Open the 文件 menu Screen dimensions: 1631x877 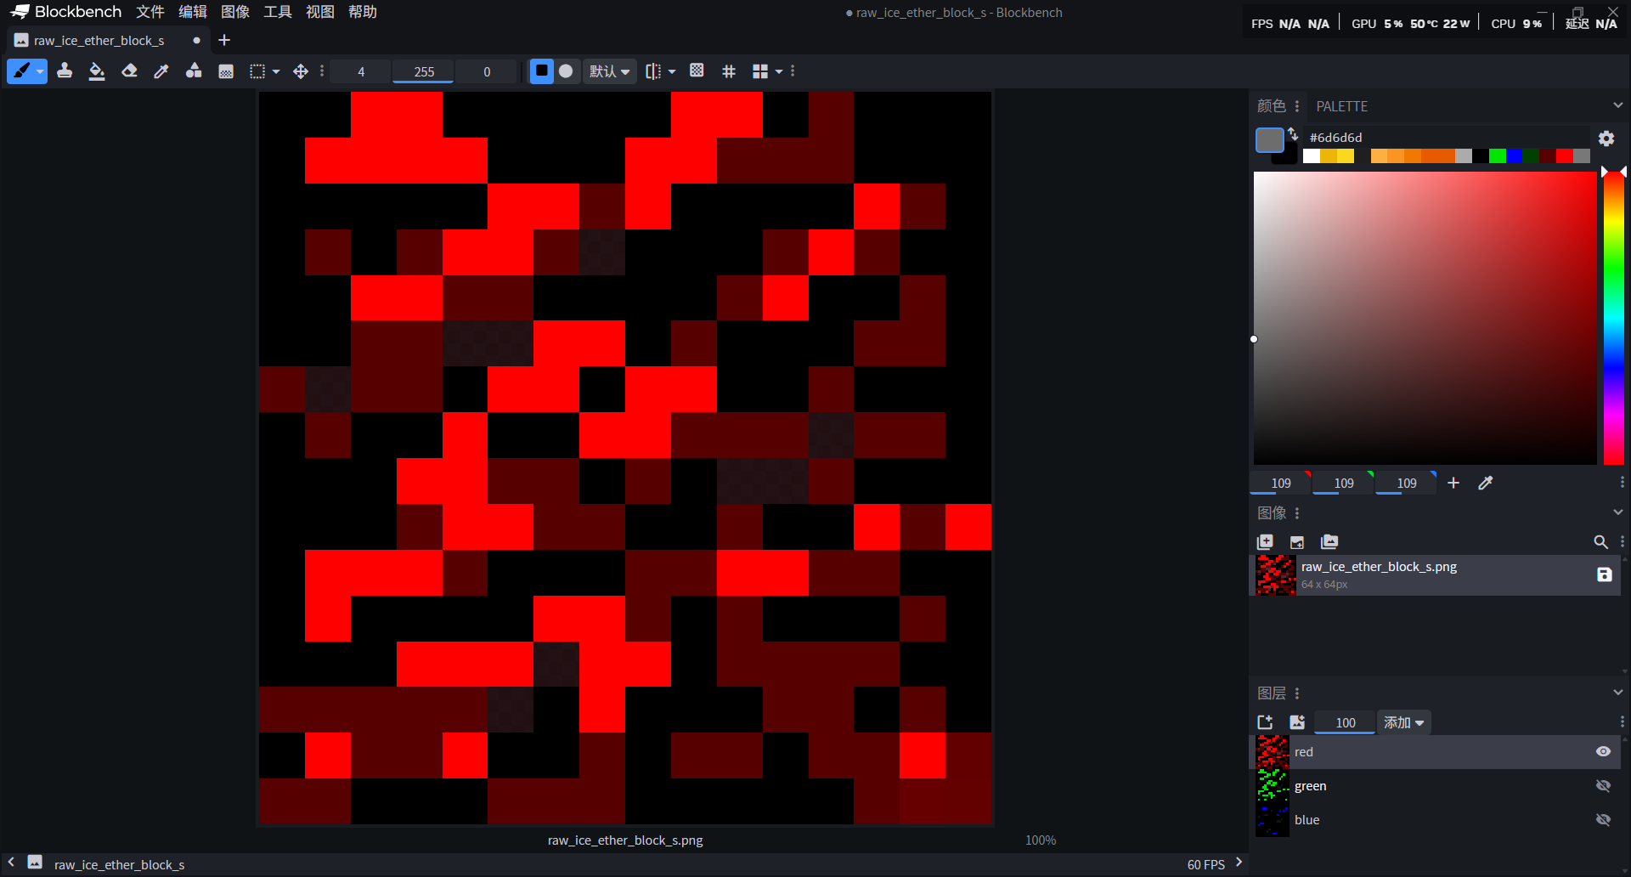[x=150, y=12]
